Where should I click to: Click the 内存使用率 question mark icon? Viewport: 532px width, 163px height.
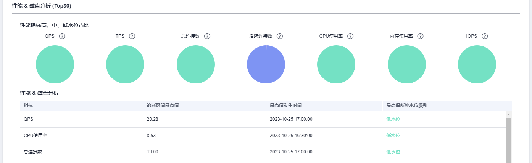point(420,36)
